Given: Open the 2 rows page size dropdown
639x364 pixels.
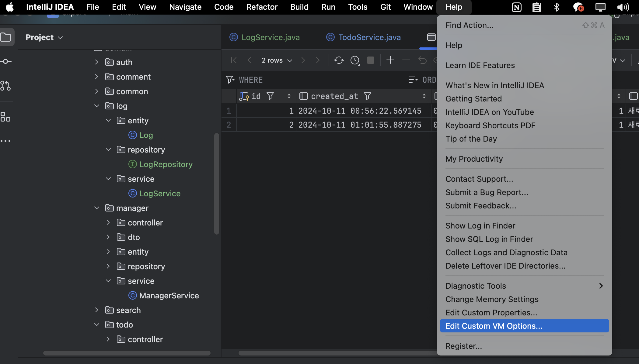Looking at the screenshot, I should point(277,60).
